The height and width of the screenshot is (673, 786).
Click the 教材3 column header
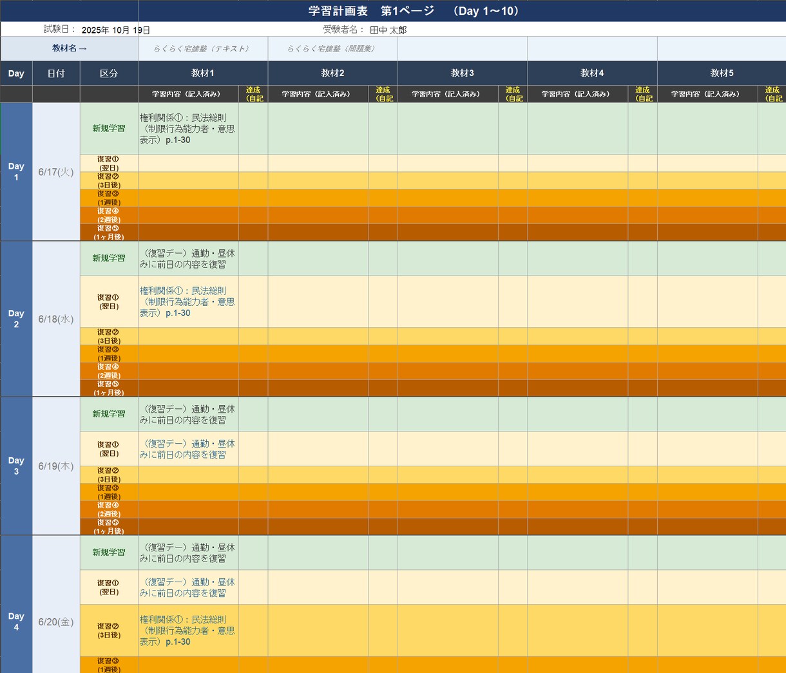point(463,73)
